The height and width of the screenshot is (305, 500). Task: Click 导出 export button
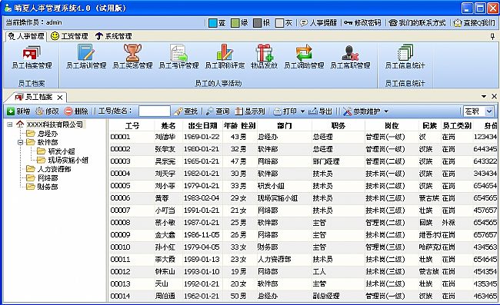321,111
